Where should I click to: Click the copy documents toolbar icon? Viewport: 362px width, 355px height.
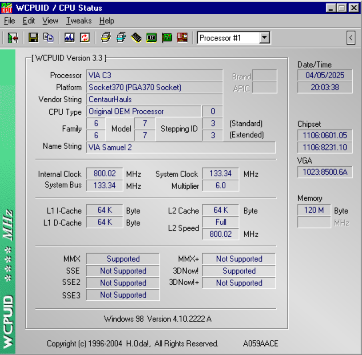48,38
